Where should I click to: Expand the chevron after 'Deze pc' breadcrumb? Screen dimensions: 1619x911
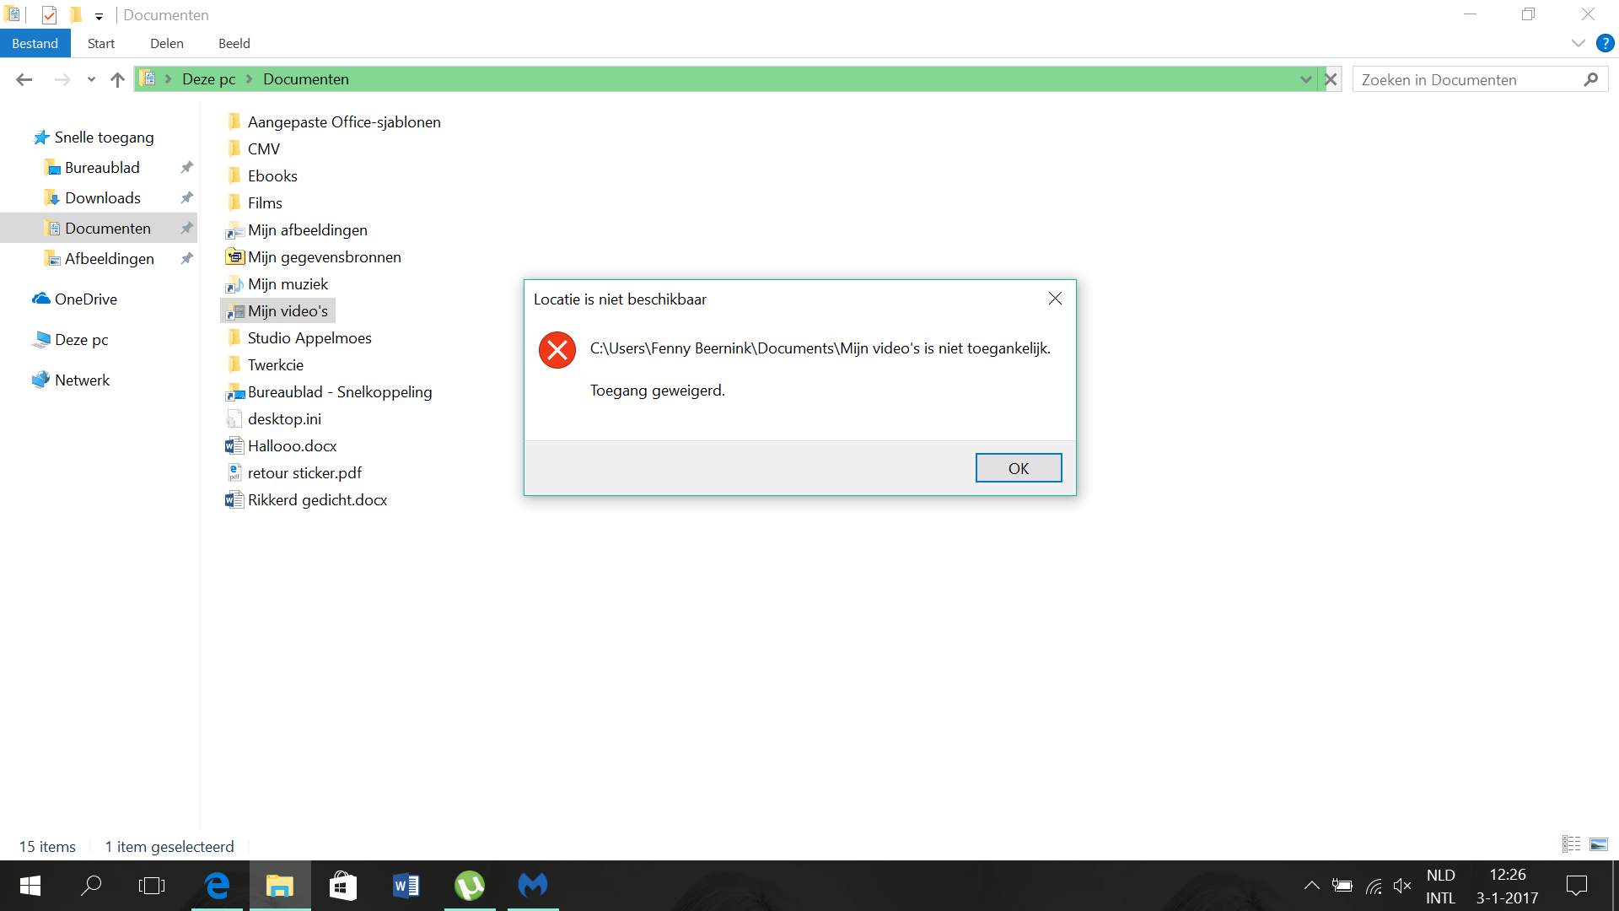tap(250, 79)
